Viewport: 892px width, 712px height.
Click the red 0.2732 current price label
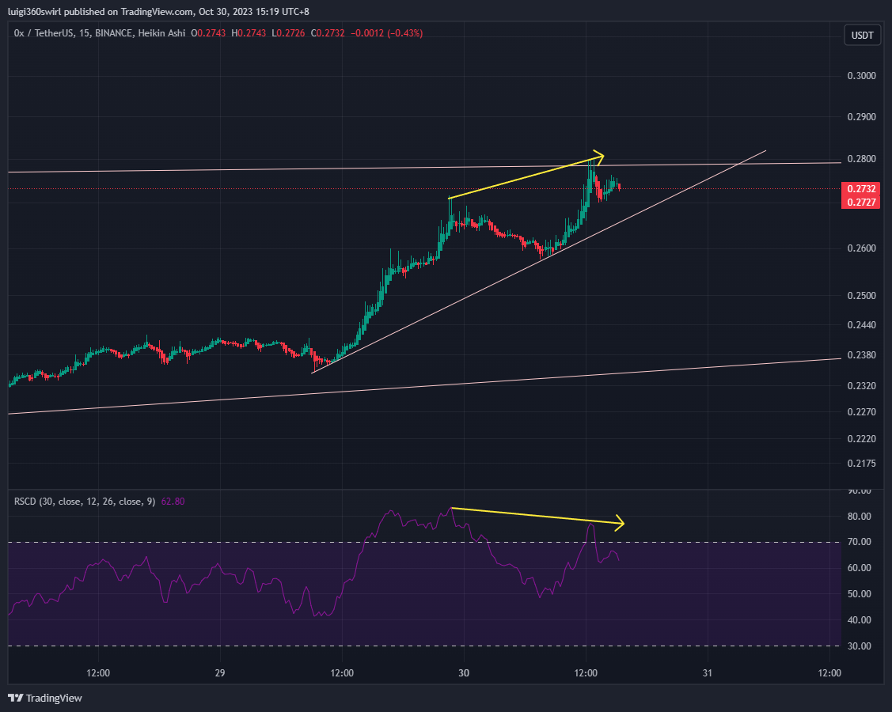(860, 189)
